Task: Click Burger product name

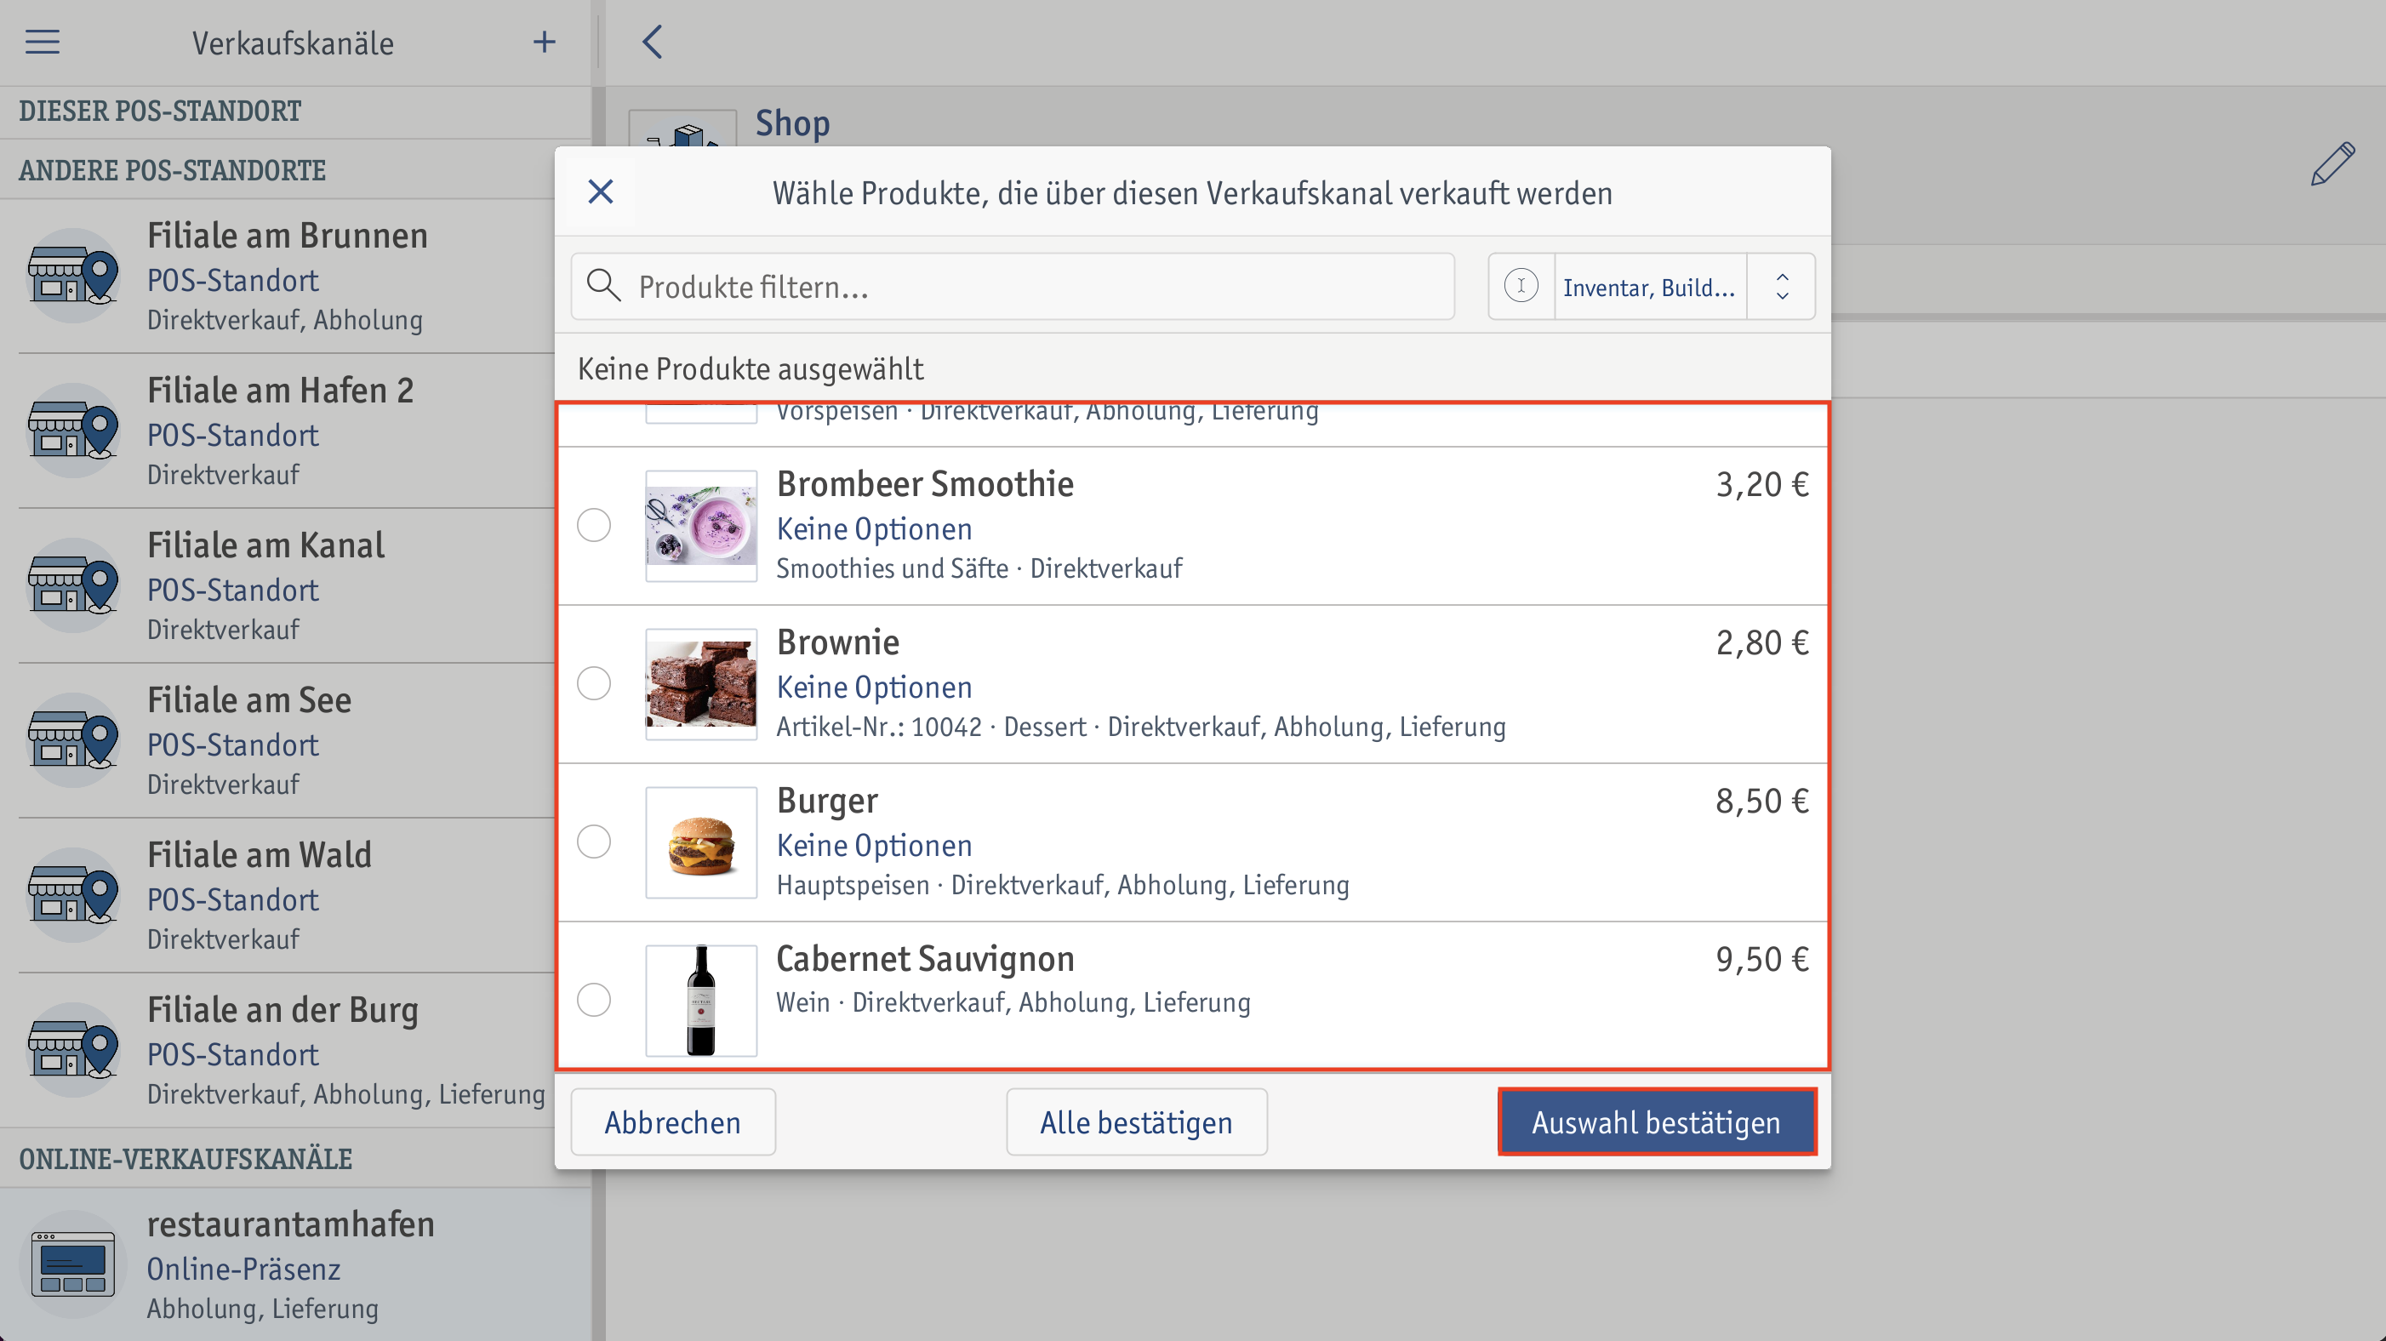Action: point(827,801)
